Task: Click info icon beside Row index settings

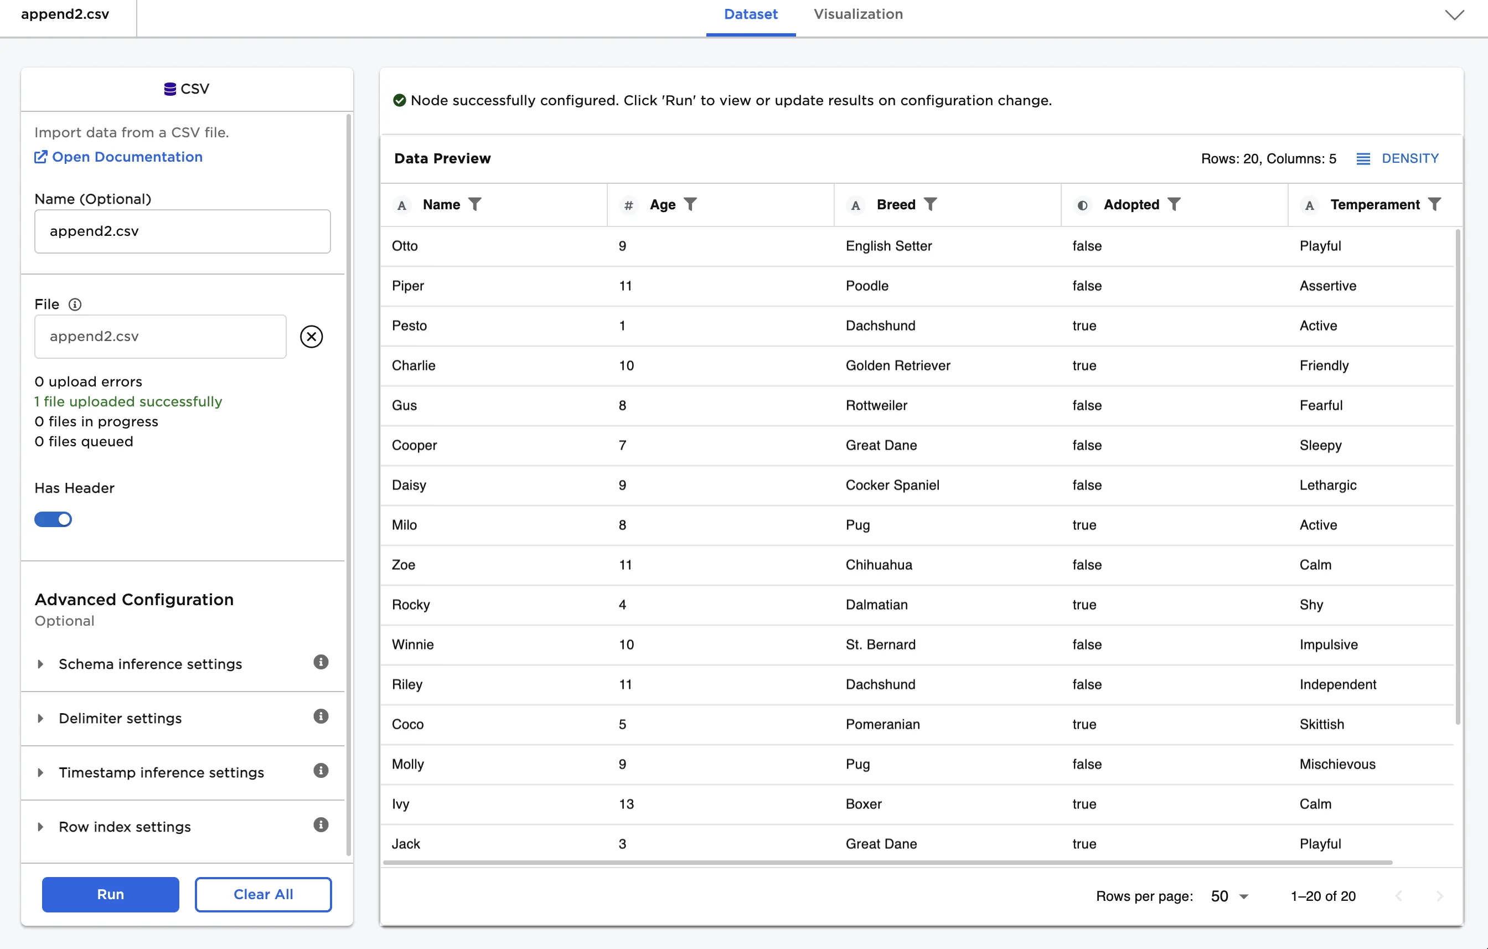Action: [321, 825]
